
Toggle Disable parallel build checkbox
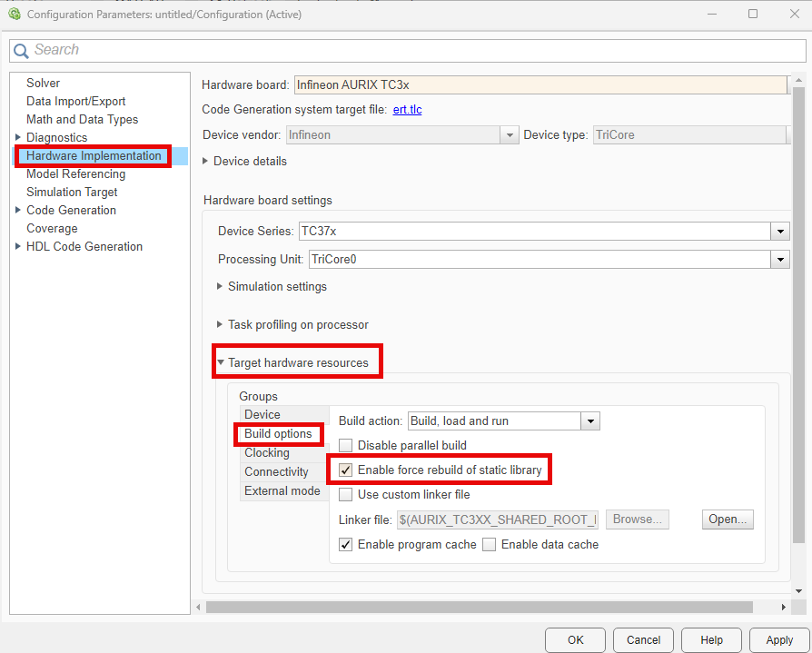click(346, 446)
